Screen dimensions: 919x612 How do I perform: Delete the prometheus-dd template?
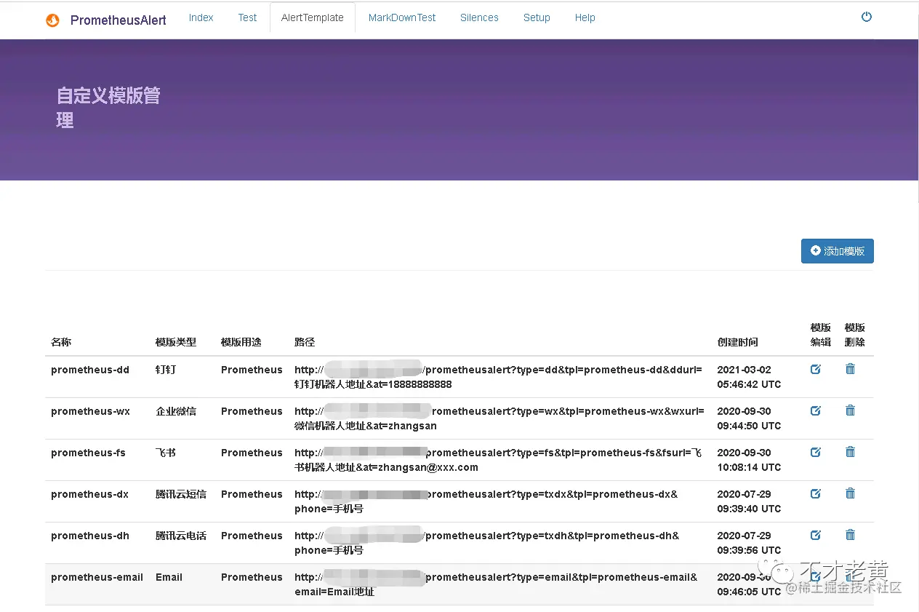pyautogui.click(x=850, y=369)
